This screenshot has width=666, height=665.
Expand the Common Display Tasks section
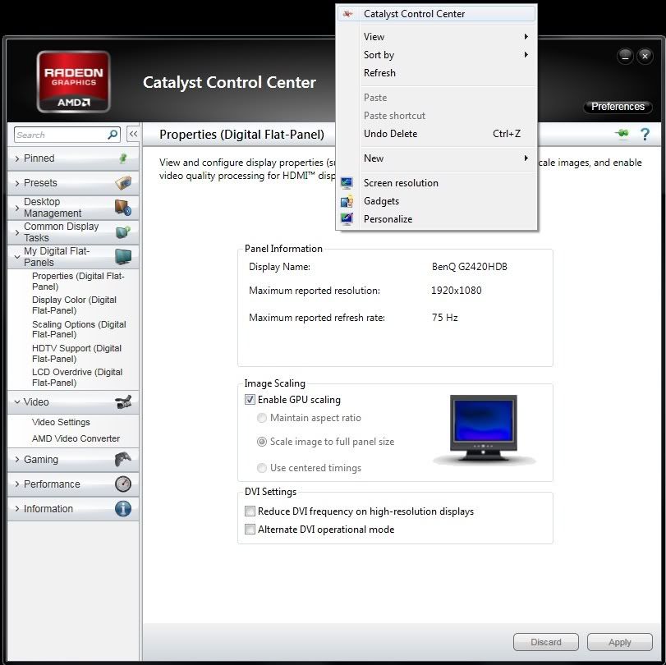(73, 232)
